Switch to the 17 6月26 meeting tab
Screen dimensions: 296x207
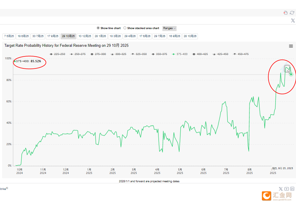point(145,36)
